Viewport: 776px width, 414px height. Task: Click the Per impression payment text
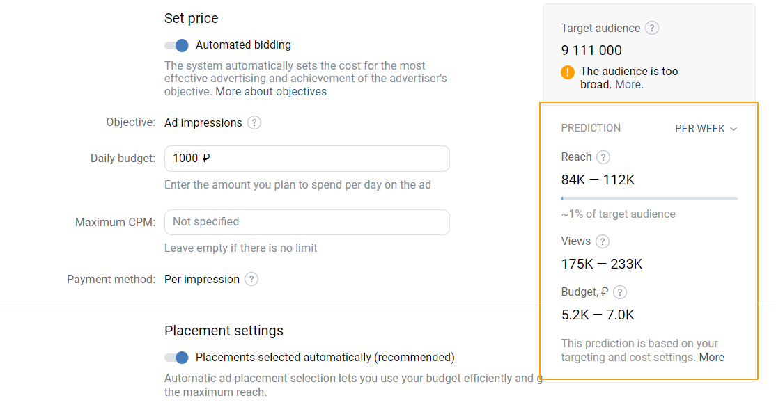202,280
